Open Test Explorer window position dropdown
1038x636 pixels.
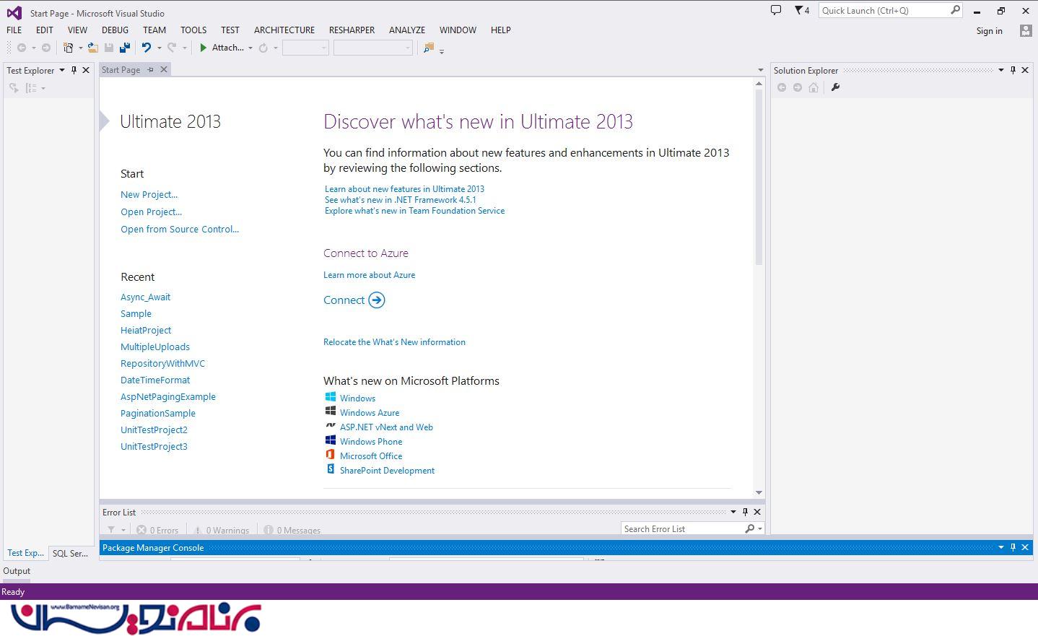coord(62,70)
